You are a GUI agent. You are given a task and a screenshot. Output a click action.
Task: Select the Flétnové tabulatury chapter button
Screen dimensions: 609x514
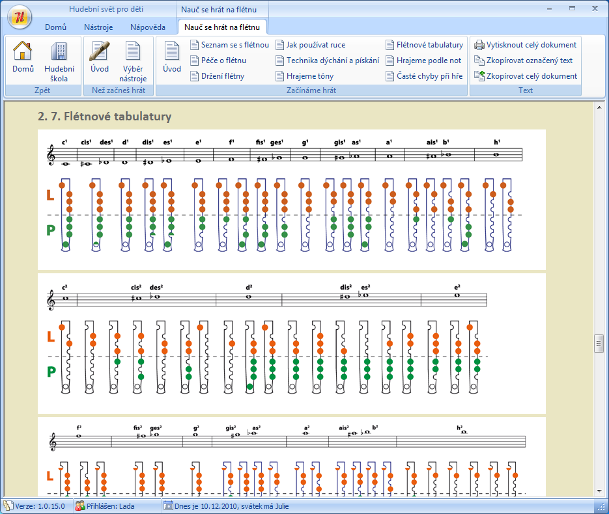425,45
